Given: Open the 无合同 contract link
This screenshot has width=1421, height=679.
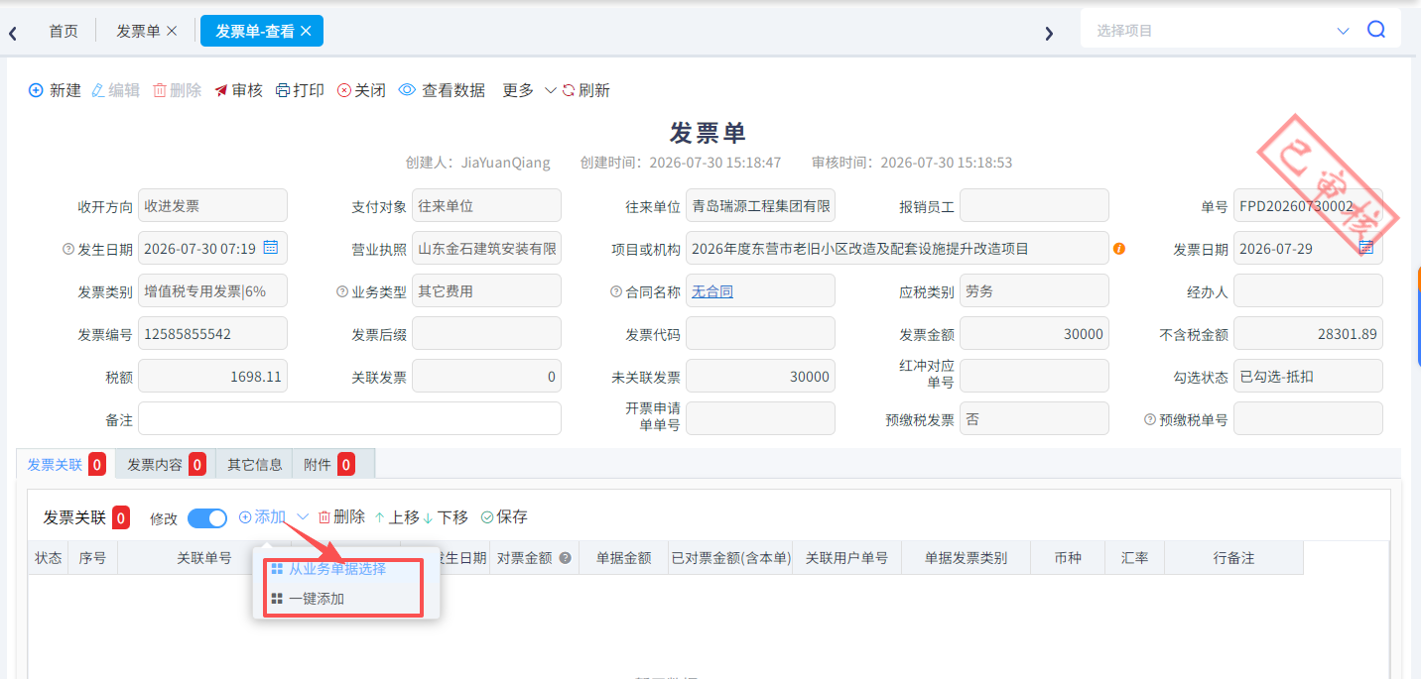Looking at the screenshot, I should tap(712, 291).
